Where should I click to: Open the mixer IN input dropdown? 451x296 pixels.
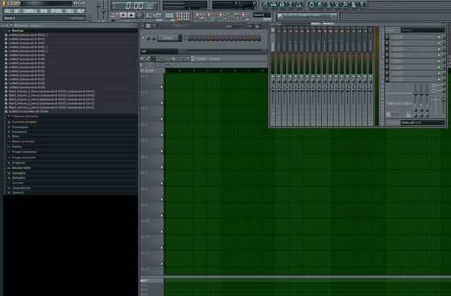pyautogui.click(x=423, y=31)
